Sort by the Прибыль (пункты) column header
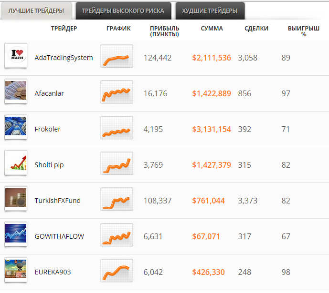Screen dimensions: 329x293 click(x=164, y=31)
